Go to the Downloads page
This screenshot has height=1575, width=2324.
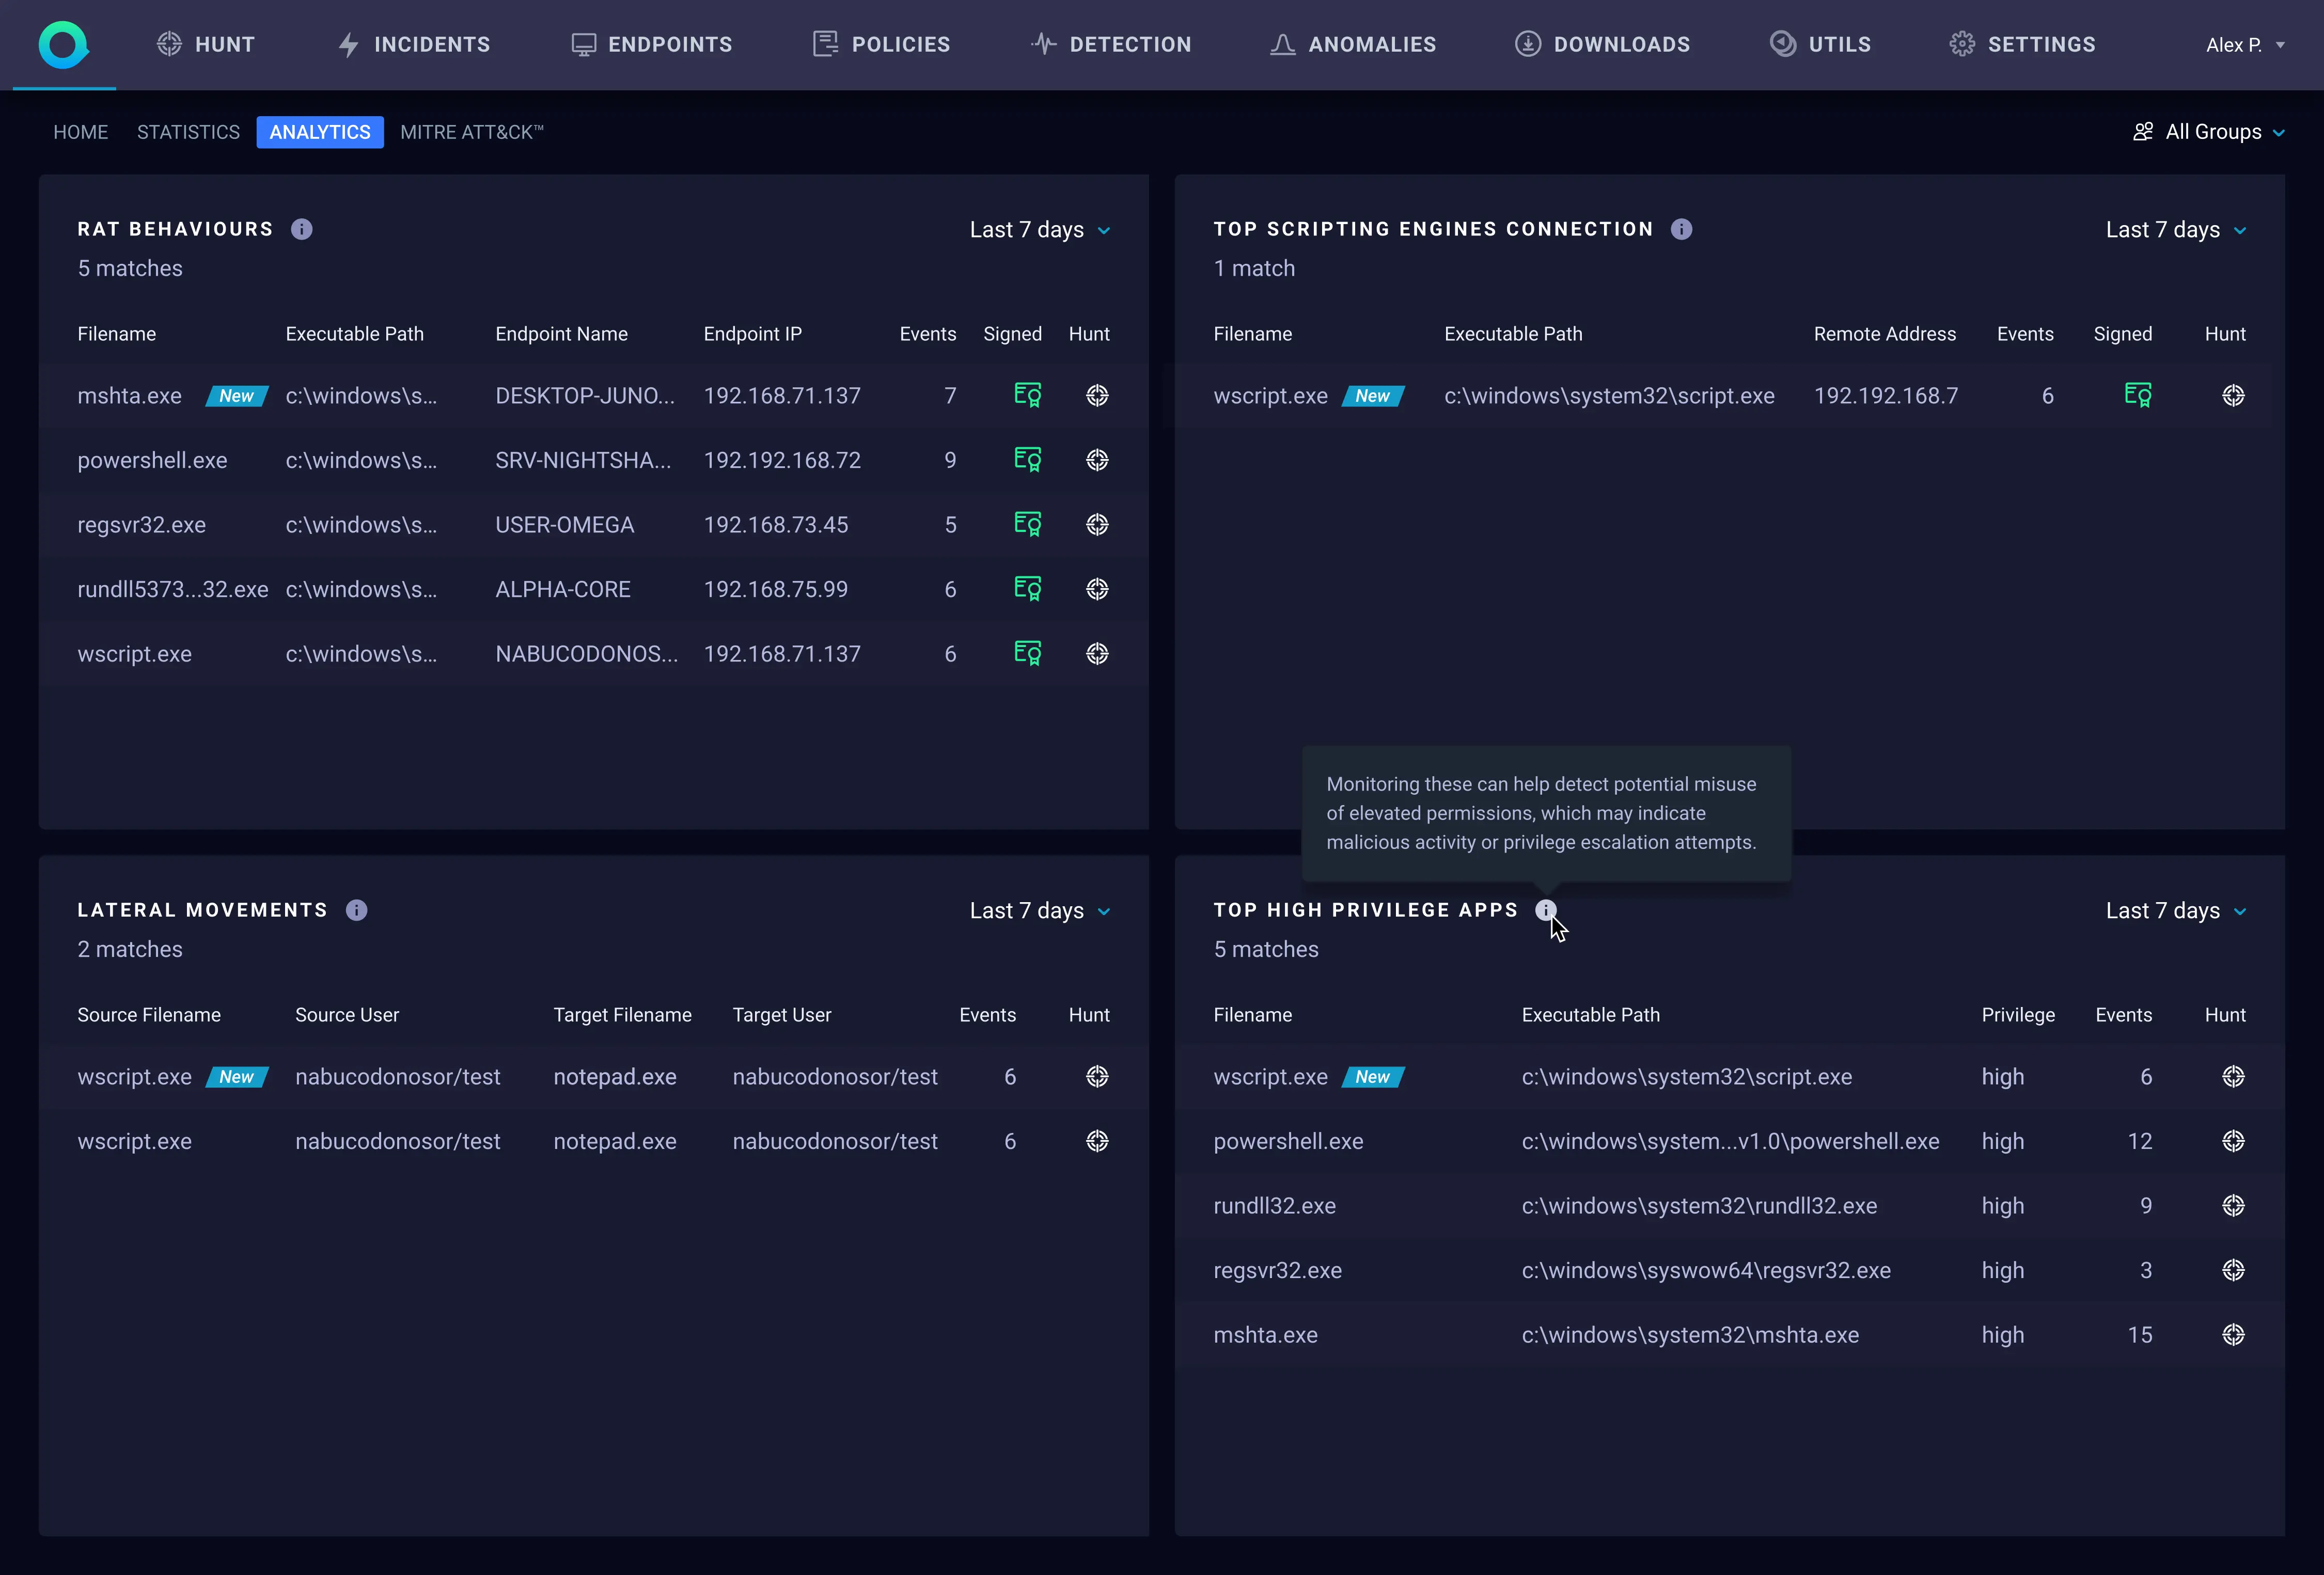[1602, 45]
